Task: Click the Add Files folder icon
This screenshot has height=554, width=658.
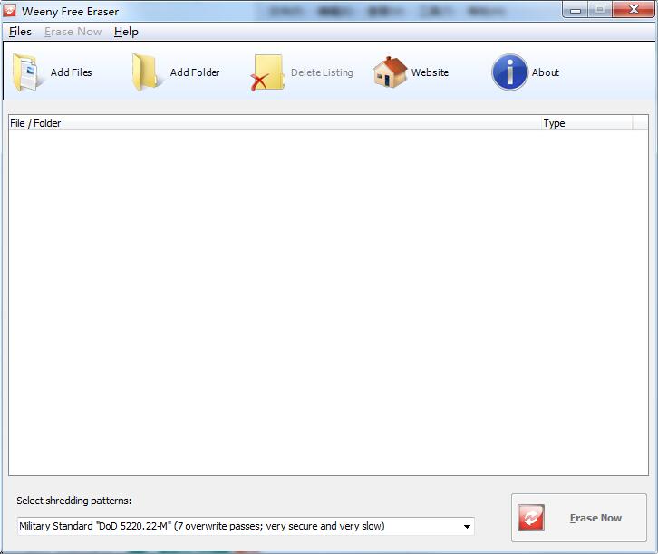Action: [x=28, y=72]
